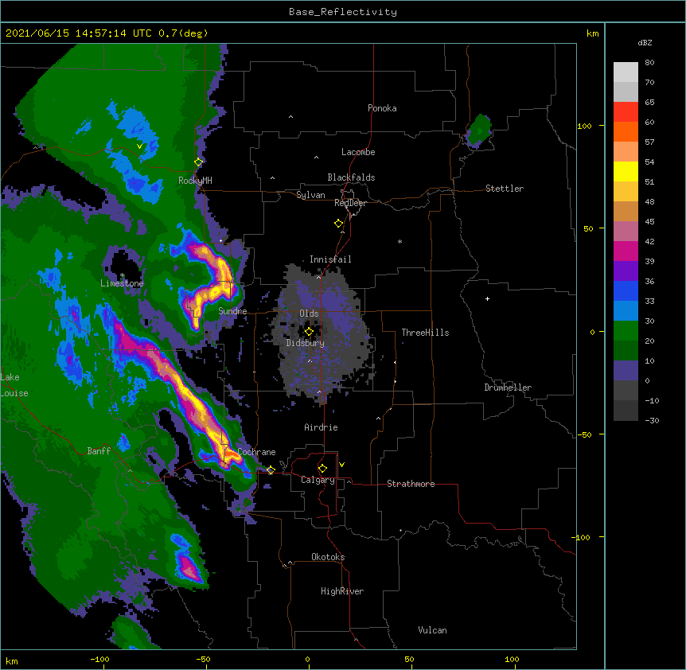Click the 50 tick label on the horizontal axis
686x670 pixels.
tap(409, 659)
